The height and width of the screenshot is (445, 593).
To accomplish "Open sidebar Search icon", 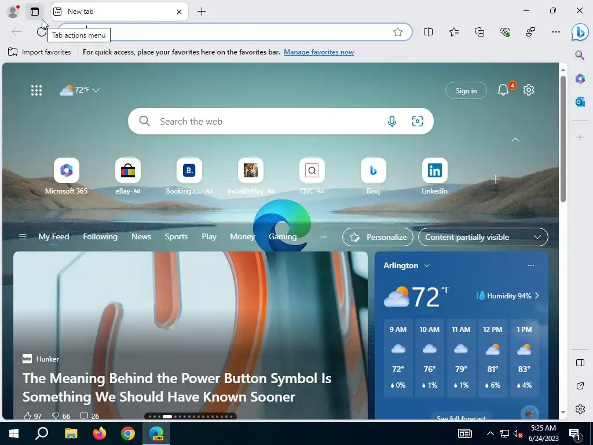I will coord(580,56).
